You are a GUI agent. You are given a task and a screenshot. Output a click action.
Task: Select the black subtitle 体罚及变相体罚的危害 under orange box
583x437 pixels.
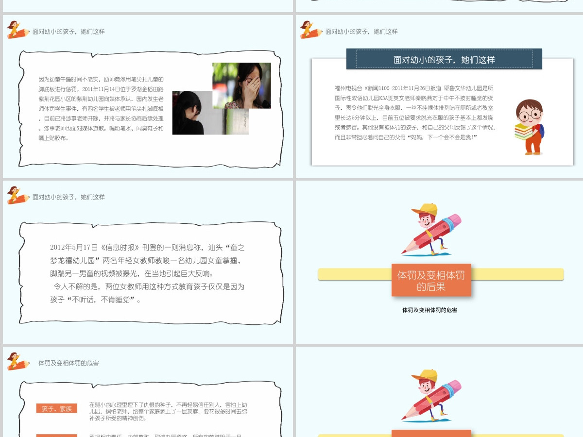(429, 310)
